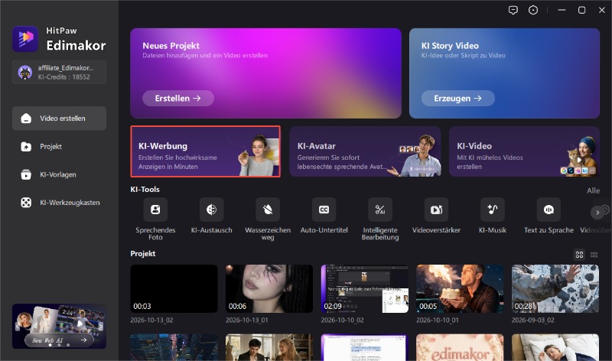Show next KI-Tools with the right arrow
Image resolution: width=612 pixels, height=361 pixels.
coord(597,213)
